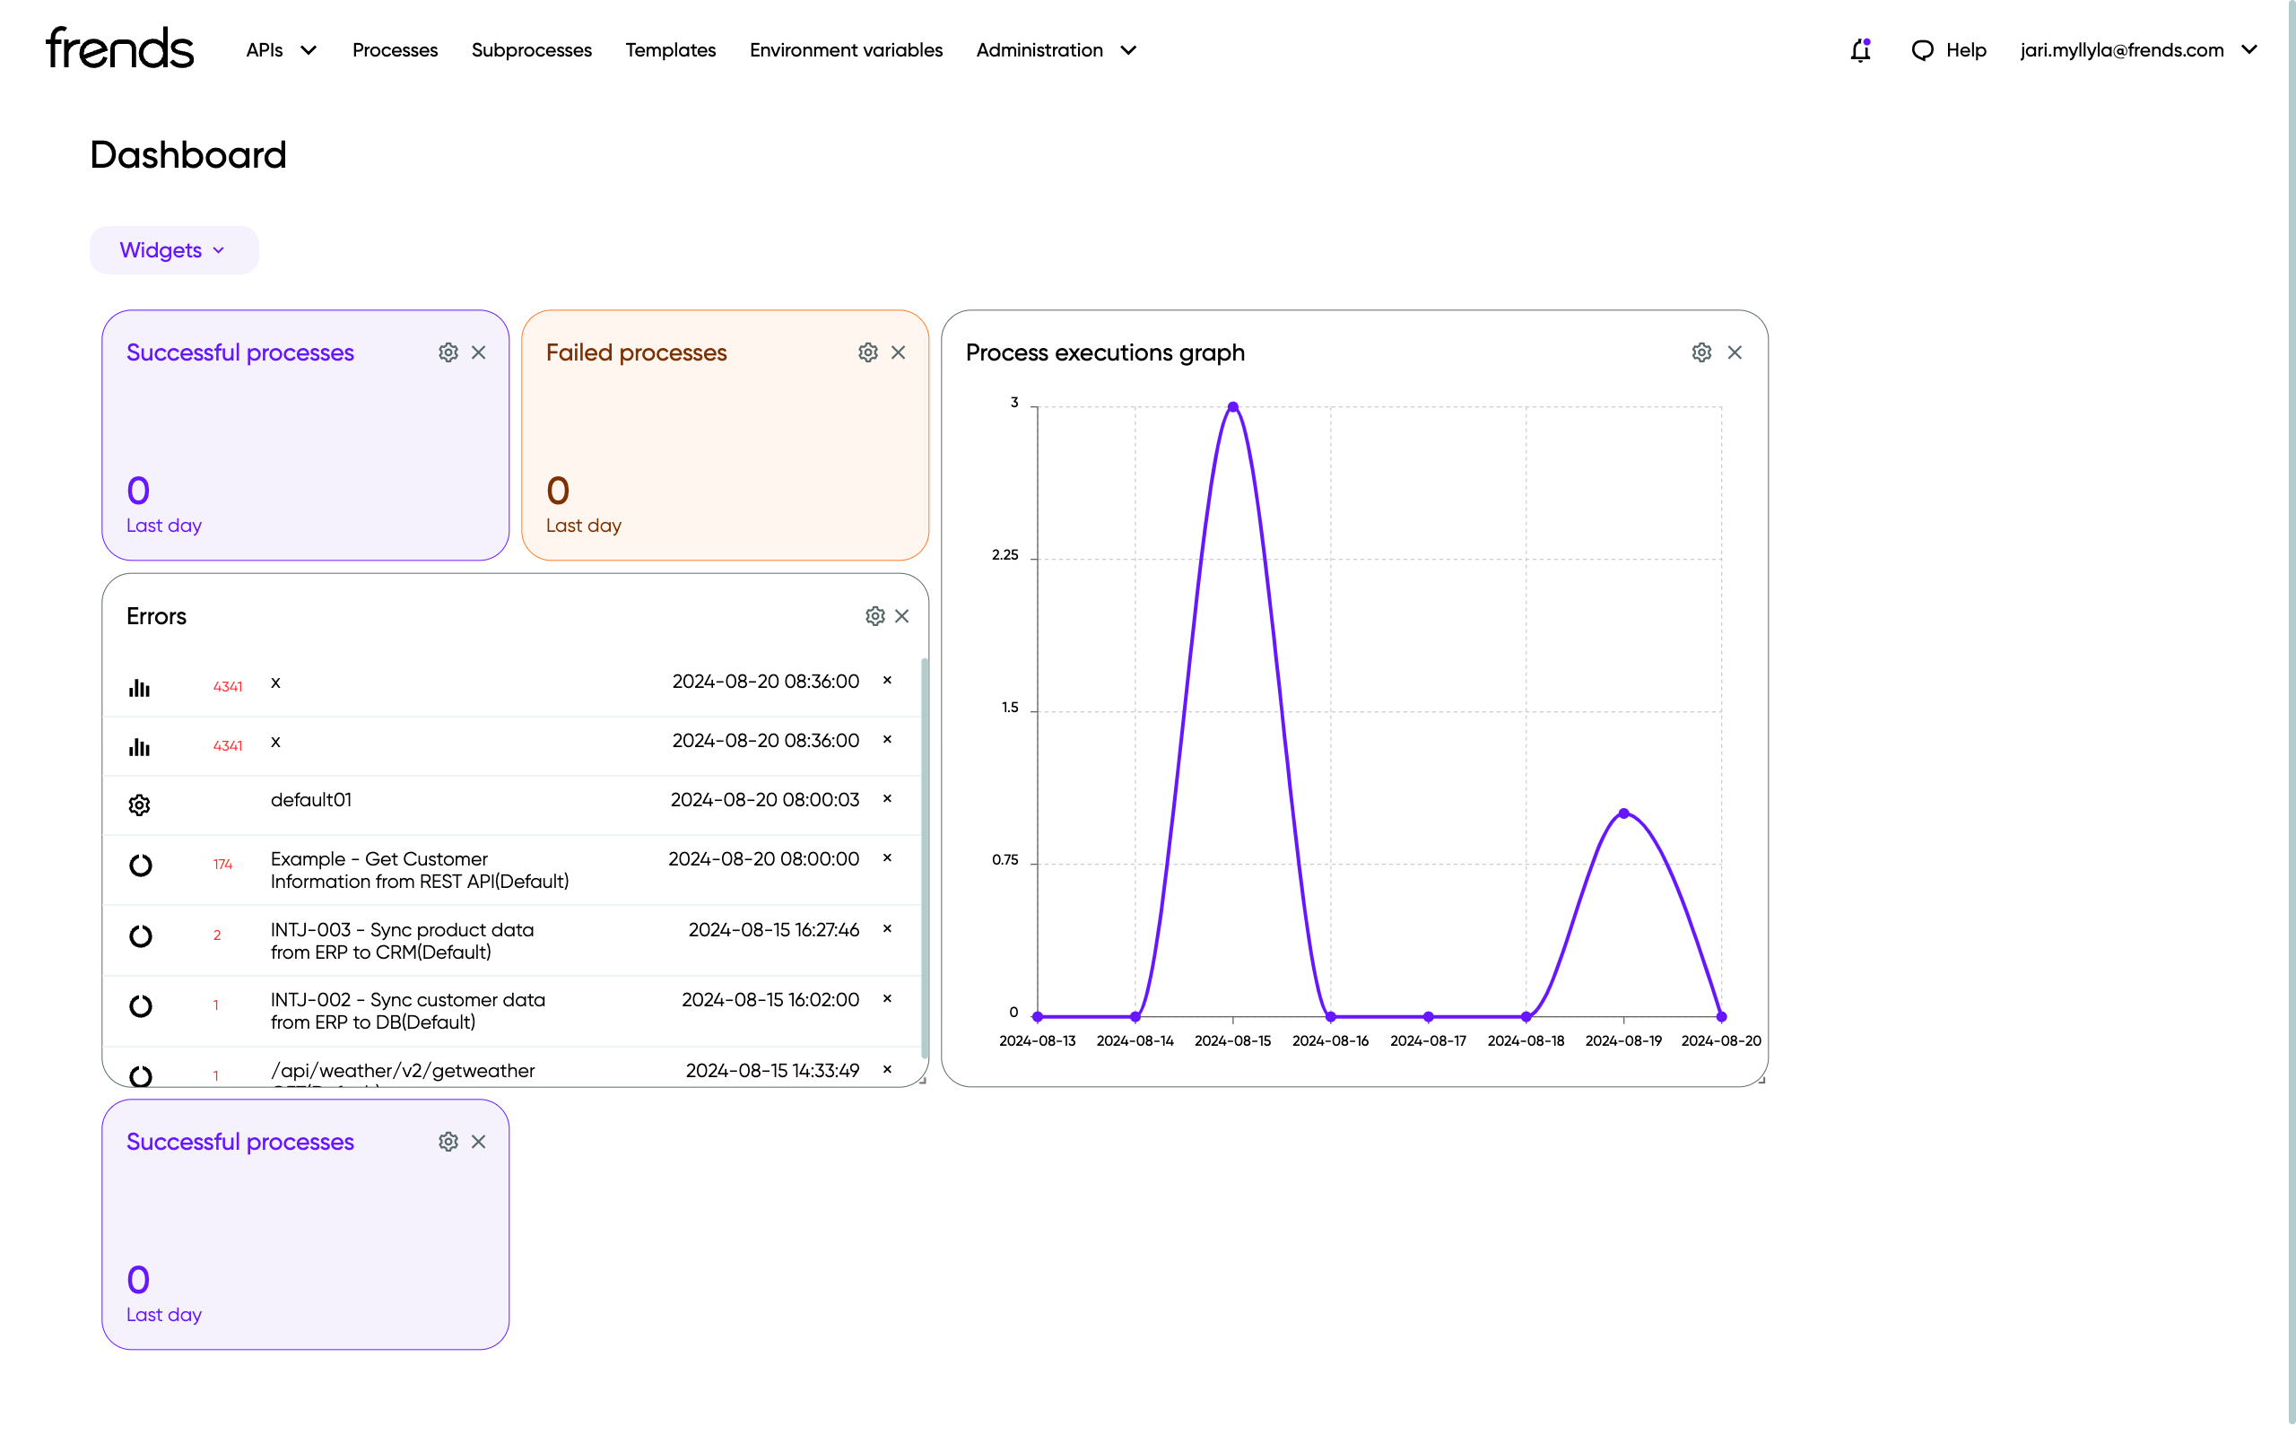Open Environment variables page
2296x1435 pixels.
click(x=846, y=50)
